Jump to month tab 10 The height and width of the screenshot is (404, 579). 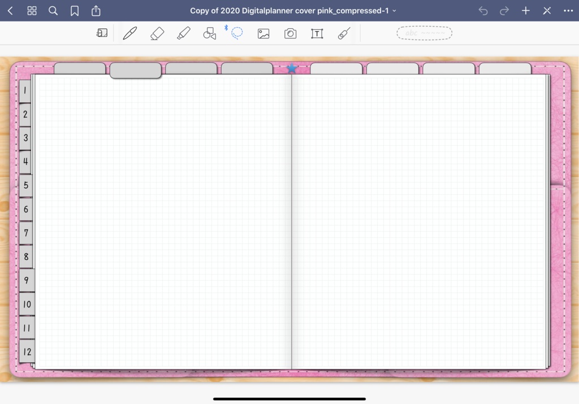pyautogui.click(x=27, y=304)
